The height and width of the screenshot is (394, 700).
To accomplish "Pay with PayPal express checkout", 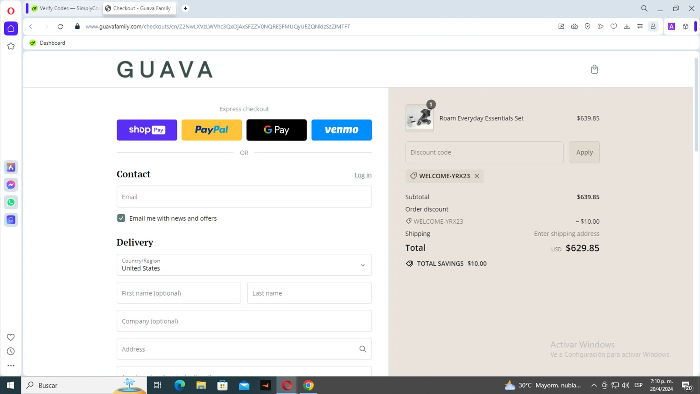I will pyautogui.click(x=212, y=130).
